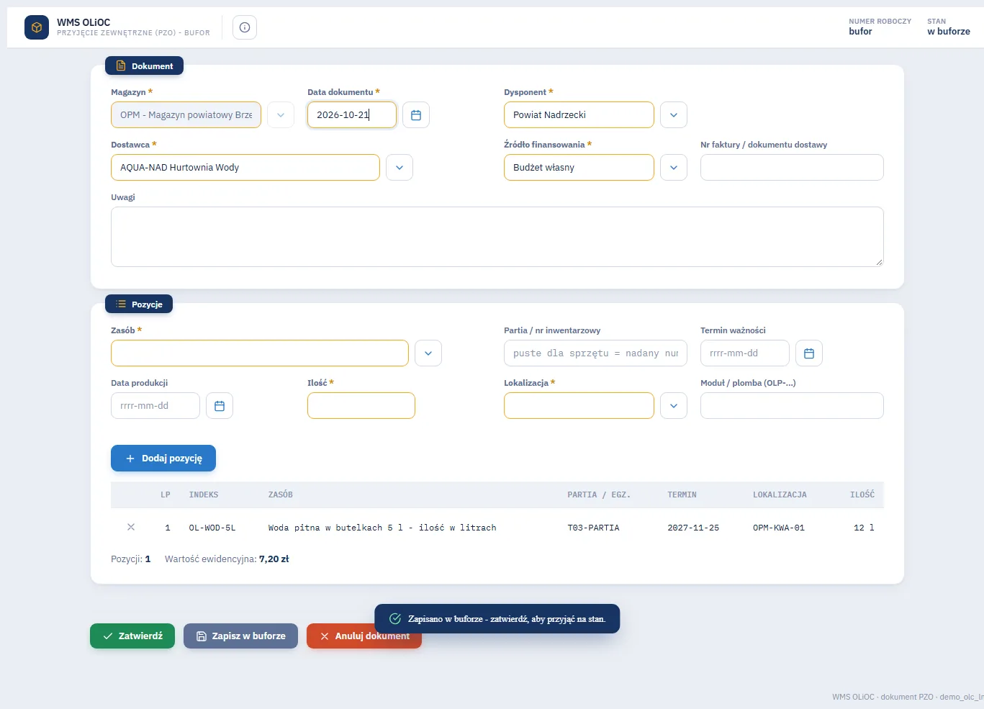Expand the Magazyn dropdown arrow
984x709 pixels.
tap(281, 115)
